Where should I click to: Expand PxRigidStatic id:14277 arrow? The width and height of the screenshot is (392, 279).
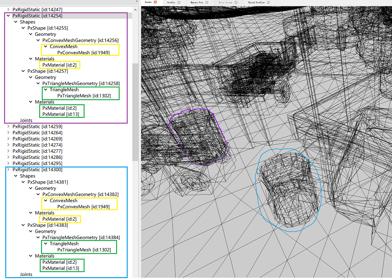tap(8, 151)
